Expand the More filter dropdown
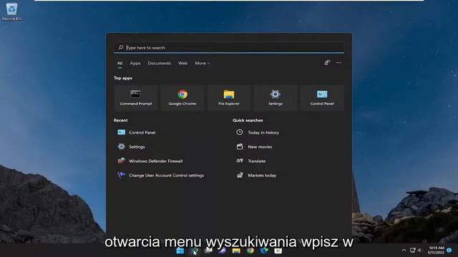This screenshot has width=458, height=257. click(202, 64)
